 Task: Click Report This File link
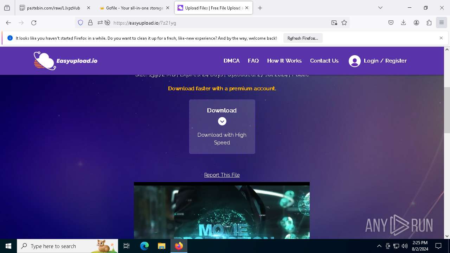(x=222, y=175)
